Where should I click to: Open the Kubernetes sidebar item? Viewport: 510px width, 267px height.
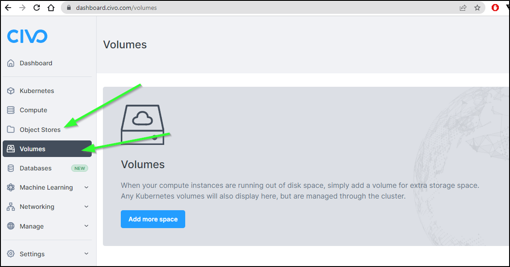tap(47, 91)
